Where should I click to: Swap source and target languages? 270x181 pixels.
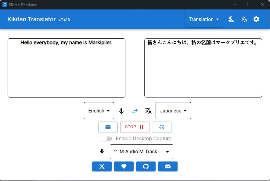tap(135, 111)
